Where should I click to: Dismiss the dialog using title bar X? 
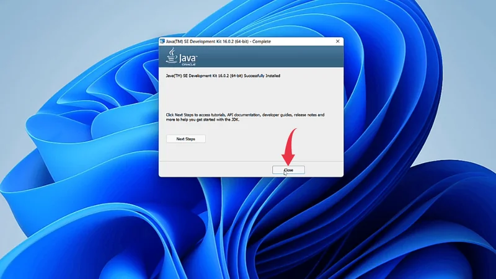click(x=338, y=42)
